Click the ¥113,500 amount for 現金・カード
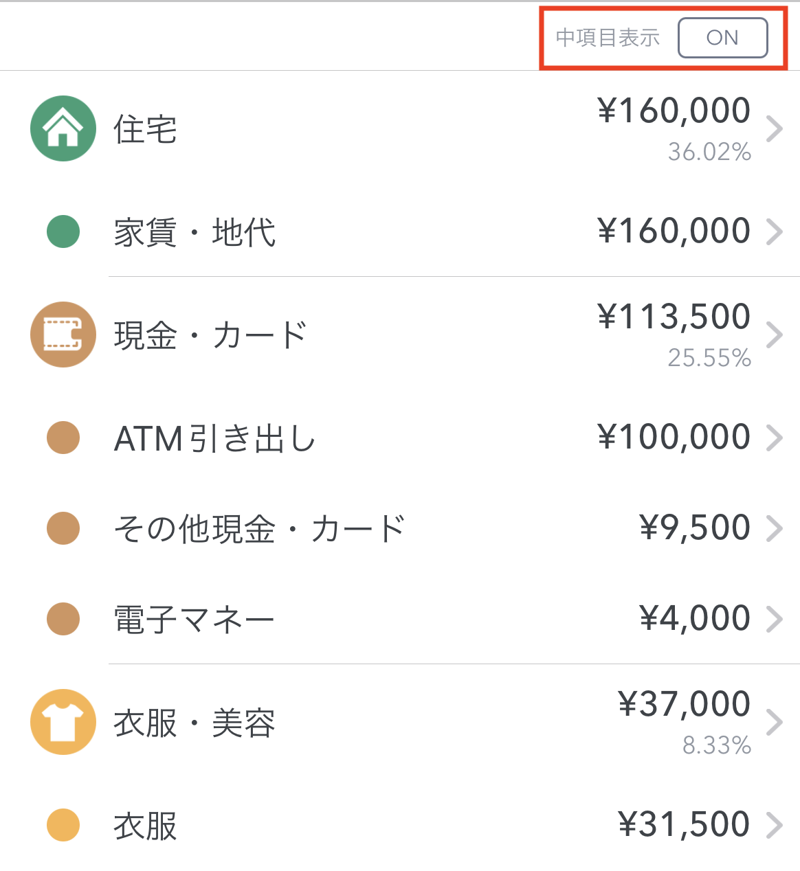 pyautogui.click(x=674, y=317)
